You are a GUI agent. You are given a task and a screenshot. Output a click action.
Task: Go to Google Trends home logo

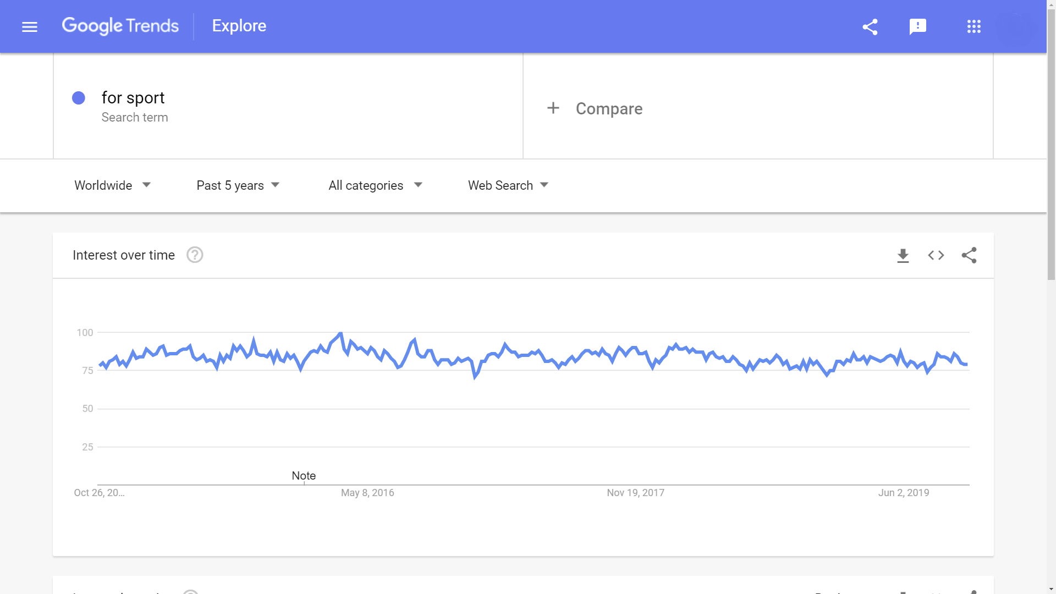120,26
